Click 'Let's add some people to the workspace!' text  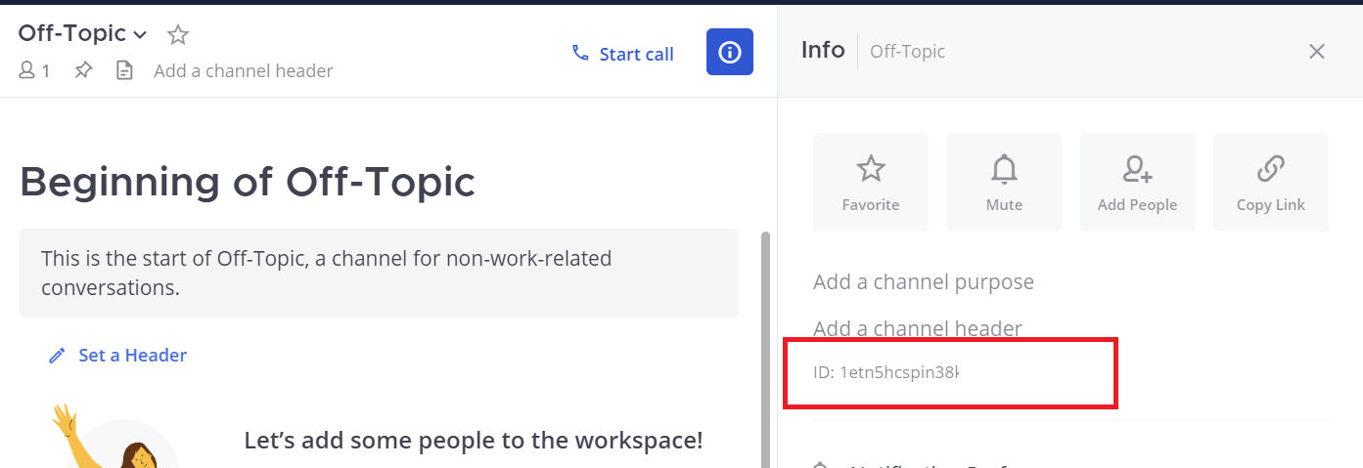click(x=474, y=440)
